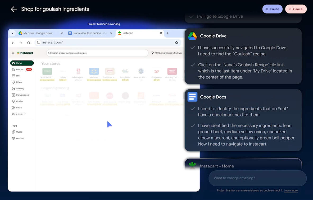Select the Walmart store icon
313x200 pixels.
[94, 71]
